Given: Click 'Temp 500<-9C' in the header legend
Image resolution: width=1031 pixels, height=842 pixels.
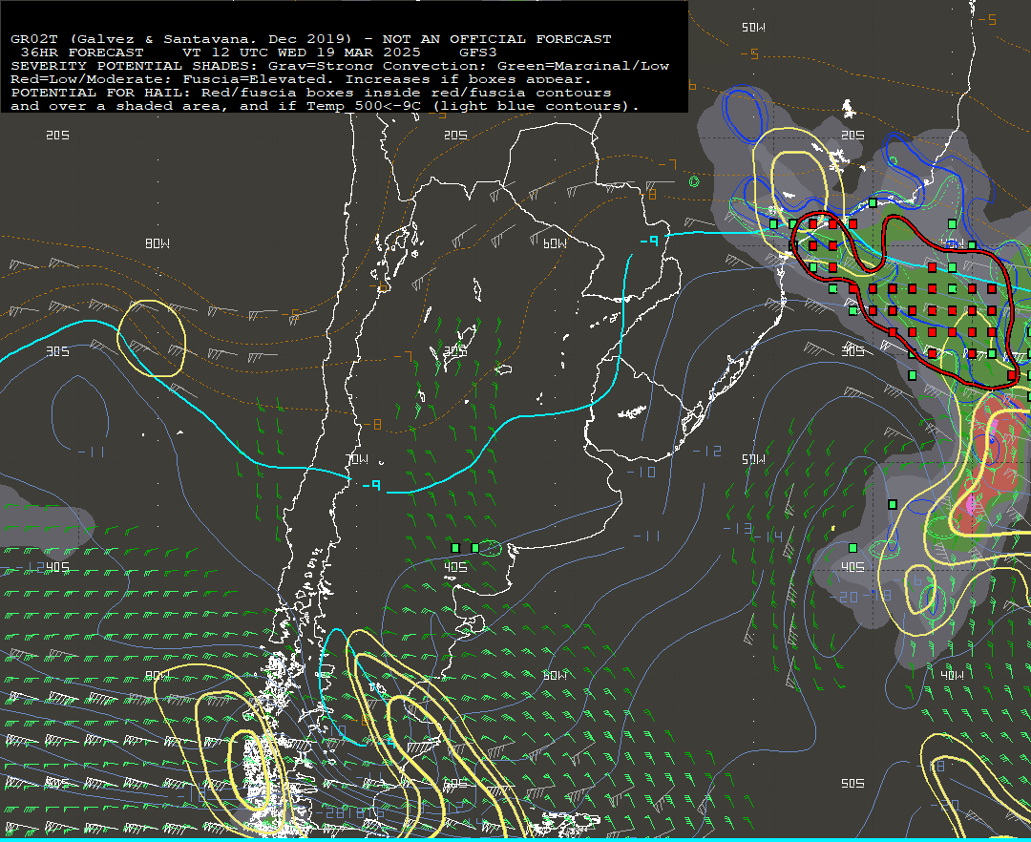Looking at the screenshot, I should coord(364,106).
